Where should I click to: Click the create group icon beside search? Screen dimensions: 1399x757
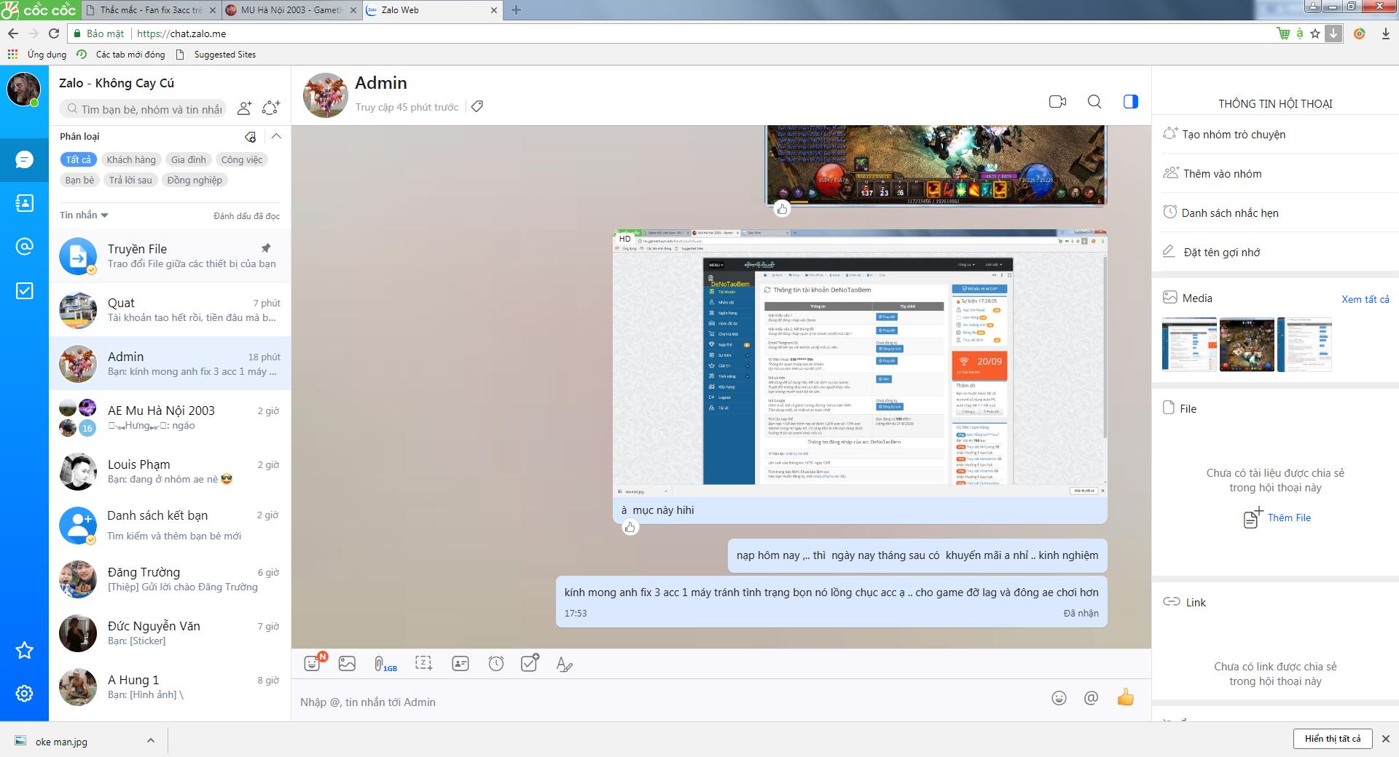point(270,108)
